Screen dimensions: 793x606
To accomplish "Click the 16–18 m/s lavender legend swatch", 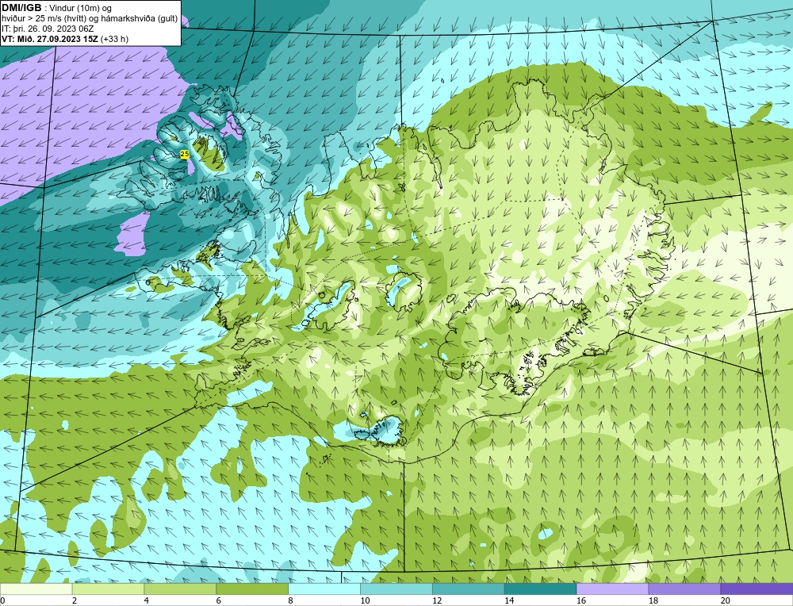I will (x=612, y=589).
